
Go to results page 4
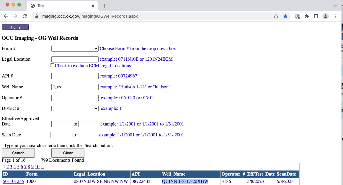point(15,167)
